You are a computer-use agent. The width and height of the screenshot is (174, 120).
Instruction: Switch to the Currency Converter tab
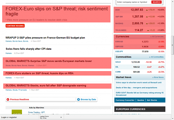pyautogui.click(x=125, y=100)
